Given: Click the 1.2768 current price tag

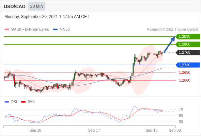Looking at the screenshot, I should coord(188,52).
